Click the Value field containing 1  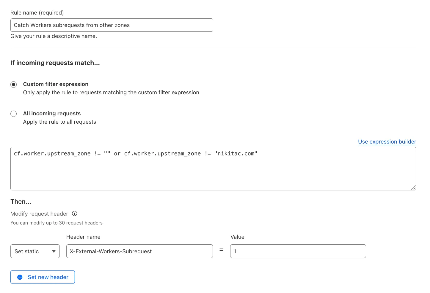[298, 251]
